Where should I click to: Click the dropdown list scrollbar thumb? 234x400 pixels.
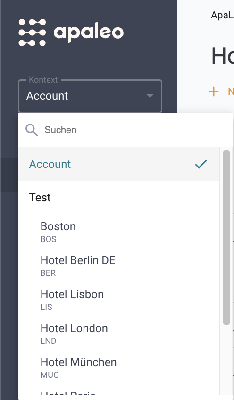coord(226,238)
